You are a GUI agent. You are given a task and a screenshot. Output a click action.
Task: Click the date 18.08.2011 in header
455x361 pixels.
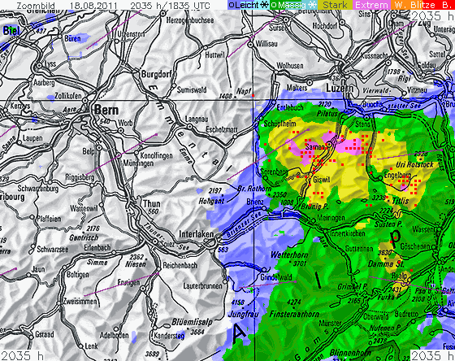click(93, 5)
